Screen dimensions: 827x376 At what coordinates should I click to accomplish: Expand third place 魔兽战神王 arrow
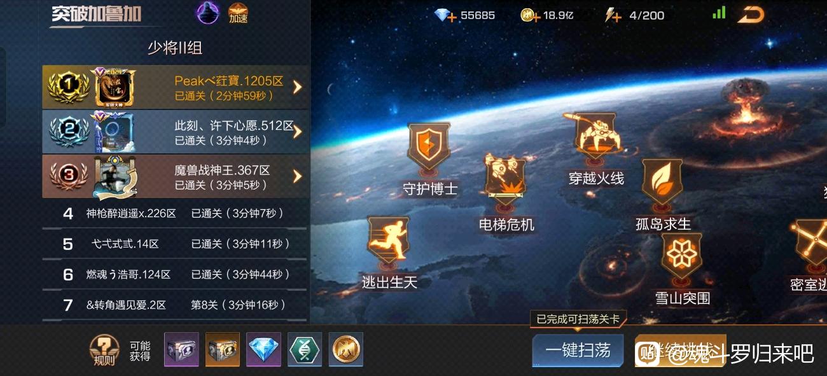pos(297,176)
